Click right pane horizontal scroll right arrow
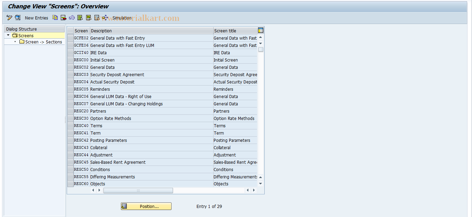The width and height of the screenshot is (472, 217). click(x=254, y=190)
